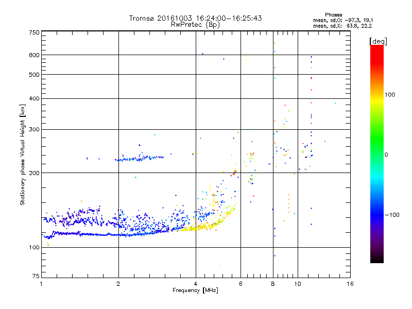Viewport: 412px width, 309px height.
Task: Click the 'Frequency [MHz]' axis label
Action: click(195, 290)
